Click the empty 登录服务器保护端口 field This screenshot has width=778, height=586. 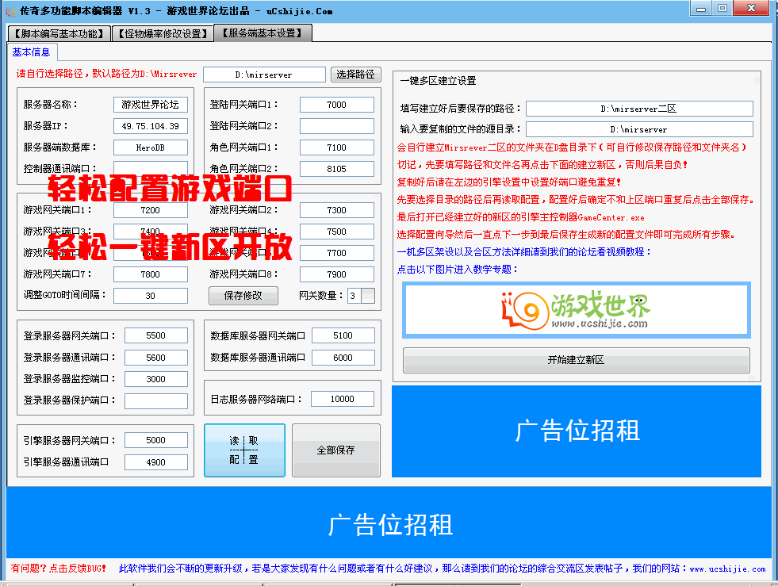pyautogui.click(x=155, y=400)
